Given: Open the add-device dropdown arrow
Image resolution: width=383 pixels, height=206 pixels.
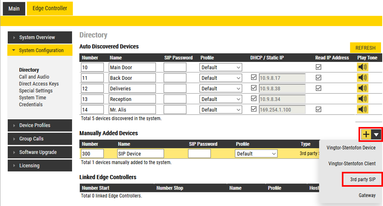Looking at the screenshot, I should [x=376, y=135].
